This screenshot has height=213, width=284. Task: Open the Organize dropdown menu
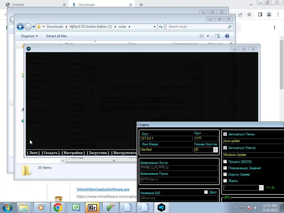[x=29, y=36]
